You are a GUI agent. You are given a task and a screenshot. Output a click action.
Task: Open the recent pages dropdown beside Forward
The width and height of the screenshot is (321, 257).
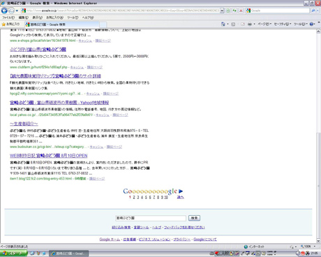[x=17, y=10]
